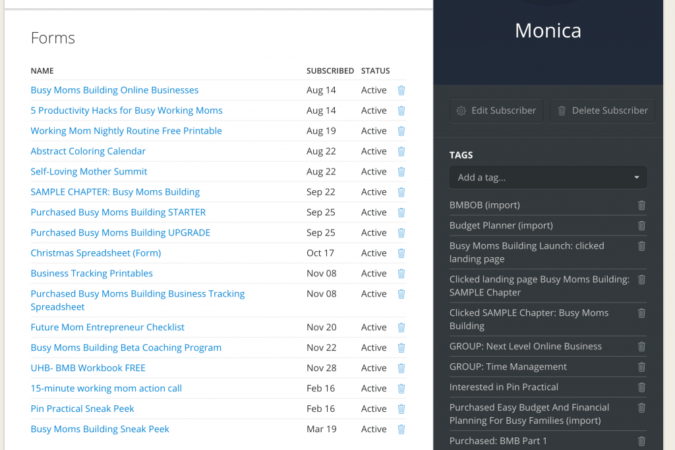Open Busy Moms Building Beta Coaching Program

coord(126,348)
